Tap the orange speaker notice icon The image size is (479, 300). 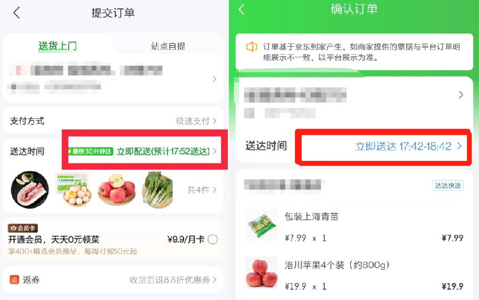(x=251, y=47)
